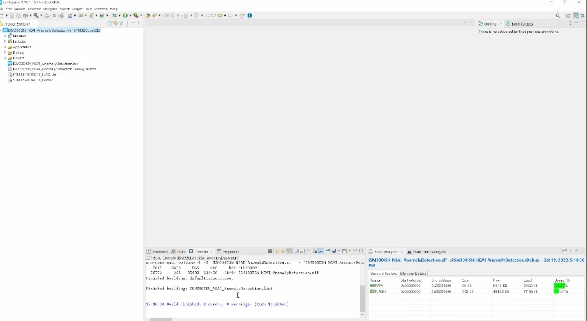Click the RAM usage percentage bar

(x=561, y=286)
